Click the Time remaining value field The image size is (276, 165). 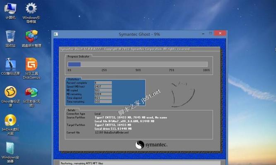pos(103,101)
